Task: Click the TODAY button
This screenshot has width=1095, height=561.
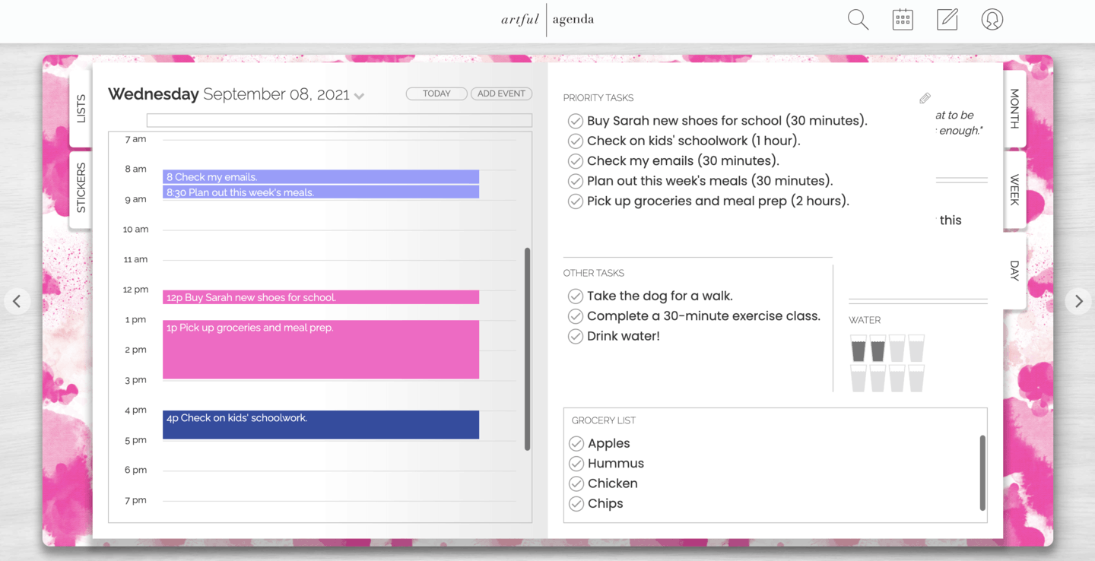Action: pyautogui.click(x=436, y=93)
